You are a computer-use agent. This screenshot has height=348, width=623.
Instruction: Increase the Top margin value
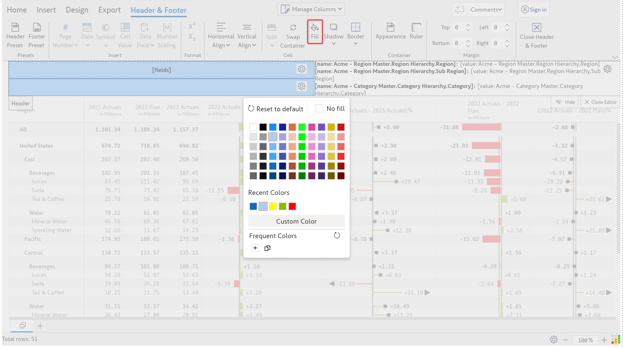[x=468, y=25]
